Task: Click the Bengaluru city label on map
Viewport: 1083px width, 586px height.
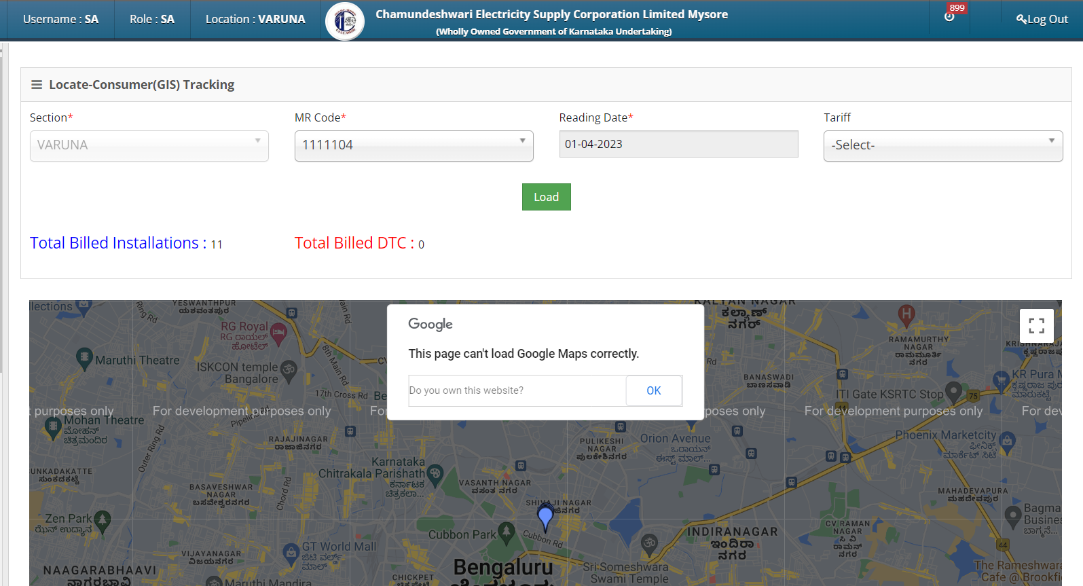Action: pyautogui.click(x=503, y=567)
